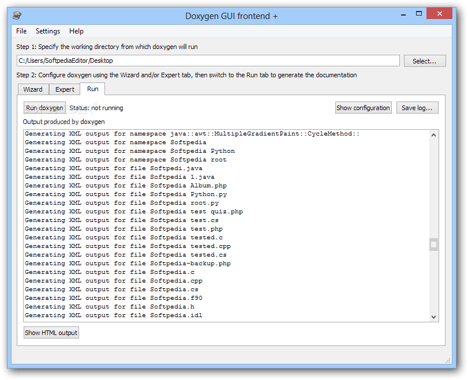Click log line 'file Softpedia.h'
Screen dimensions: 468x380
110,307
